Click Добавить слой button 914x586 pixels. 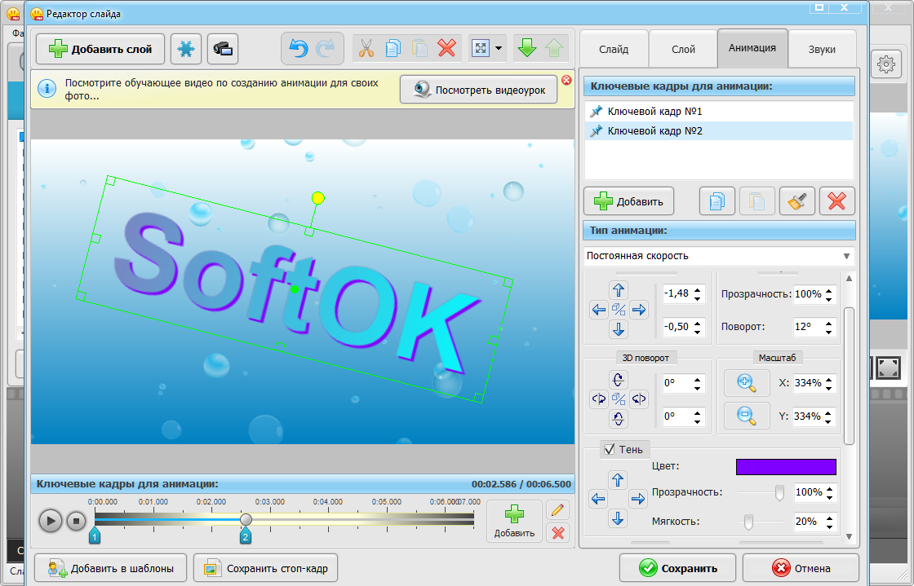(x=100, y=49)
